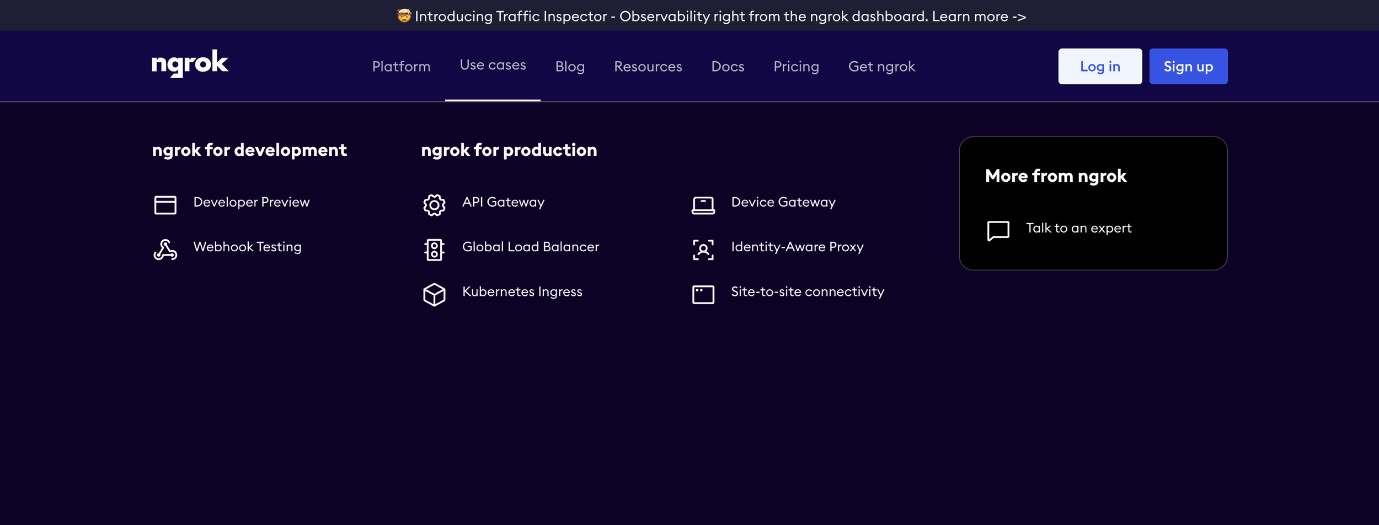Click the Developer Preview browser window icon

coord(165,205)
